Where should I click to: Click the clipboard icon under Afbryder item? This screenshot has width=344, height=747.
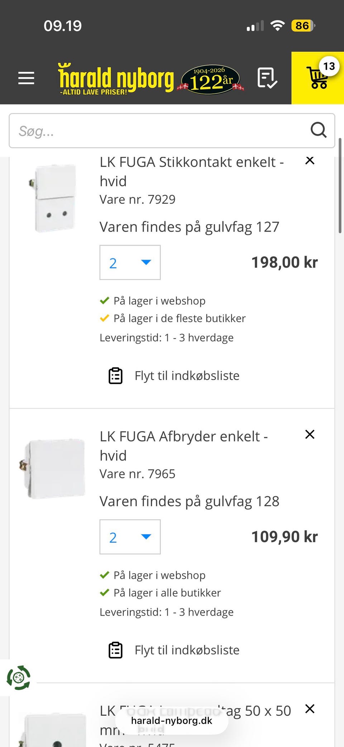[x=115, y=650]
